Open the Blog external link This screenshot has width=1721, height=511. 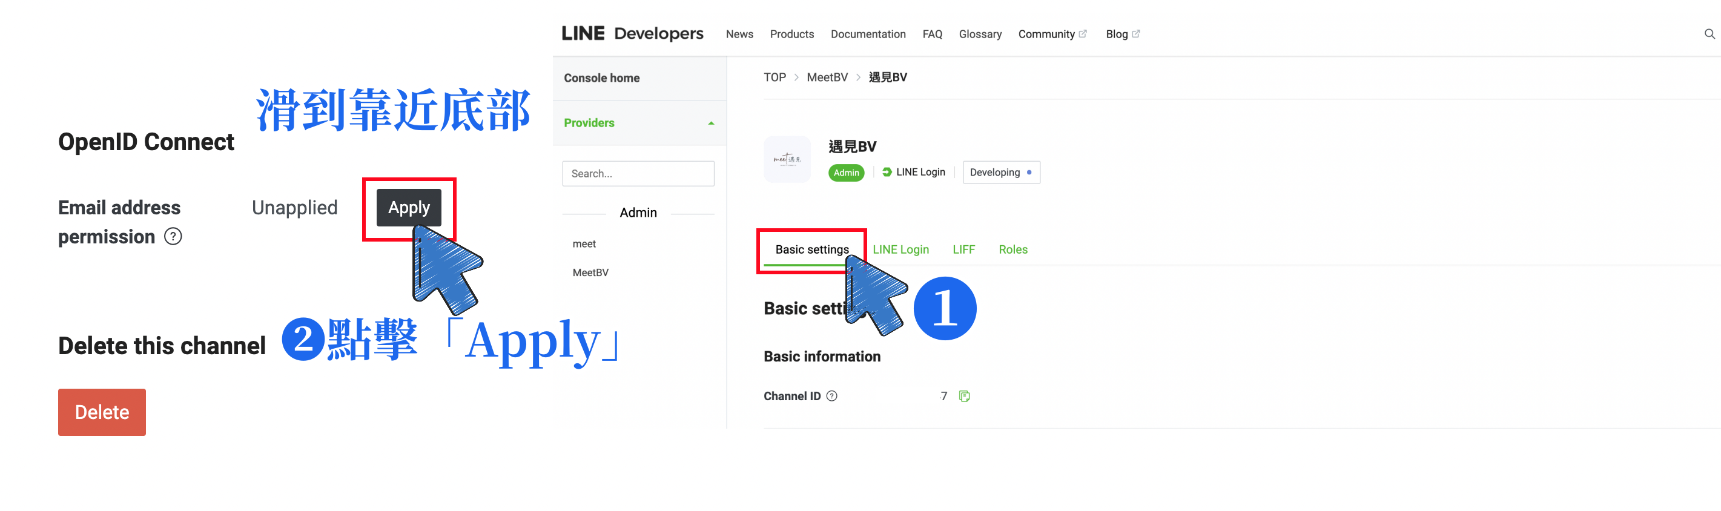pyautogui.click(x=1122, y=34)
